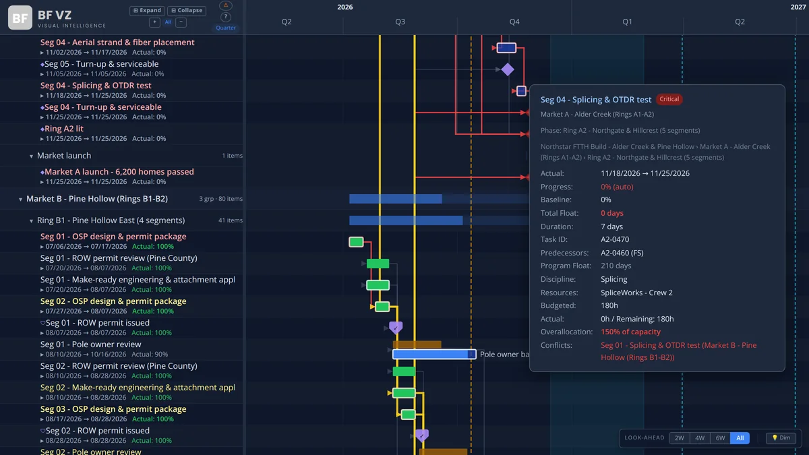The image size is (809, 455).
Task: Set look-ahead to All
Action: [740, 438]
